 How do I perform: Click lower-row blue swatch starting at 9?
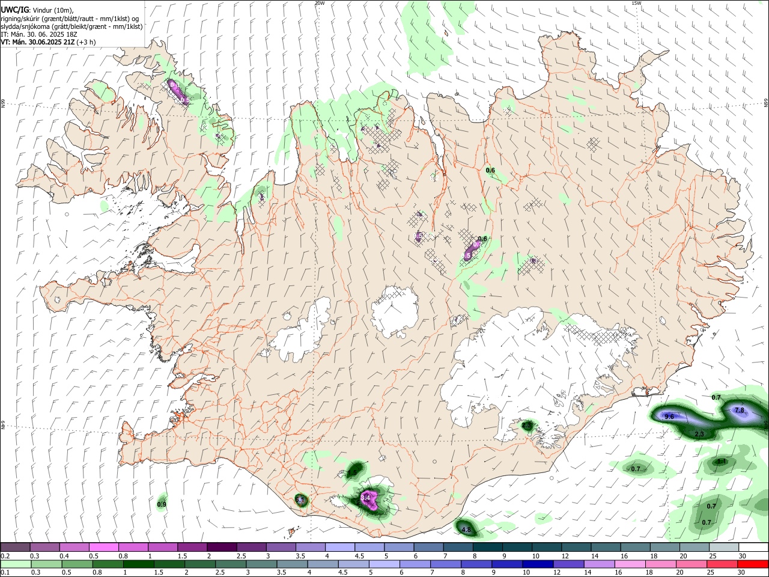click(x=506, y=564)
